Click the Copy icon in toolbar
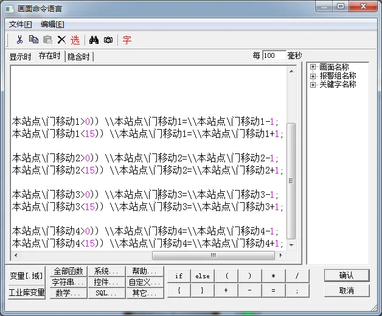Image resolution: width=382 pixels, height=316 pixels. point(33,40)
